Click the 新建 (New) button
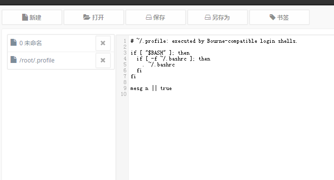The image size is (334, 180). click(32, 17)
